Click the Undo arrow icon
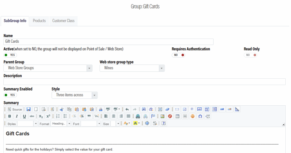Image resolution: width=291 pixels, height=153 pixels. [127, 109]
